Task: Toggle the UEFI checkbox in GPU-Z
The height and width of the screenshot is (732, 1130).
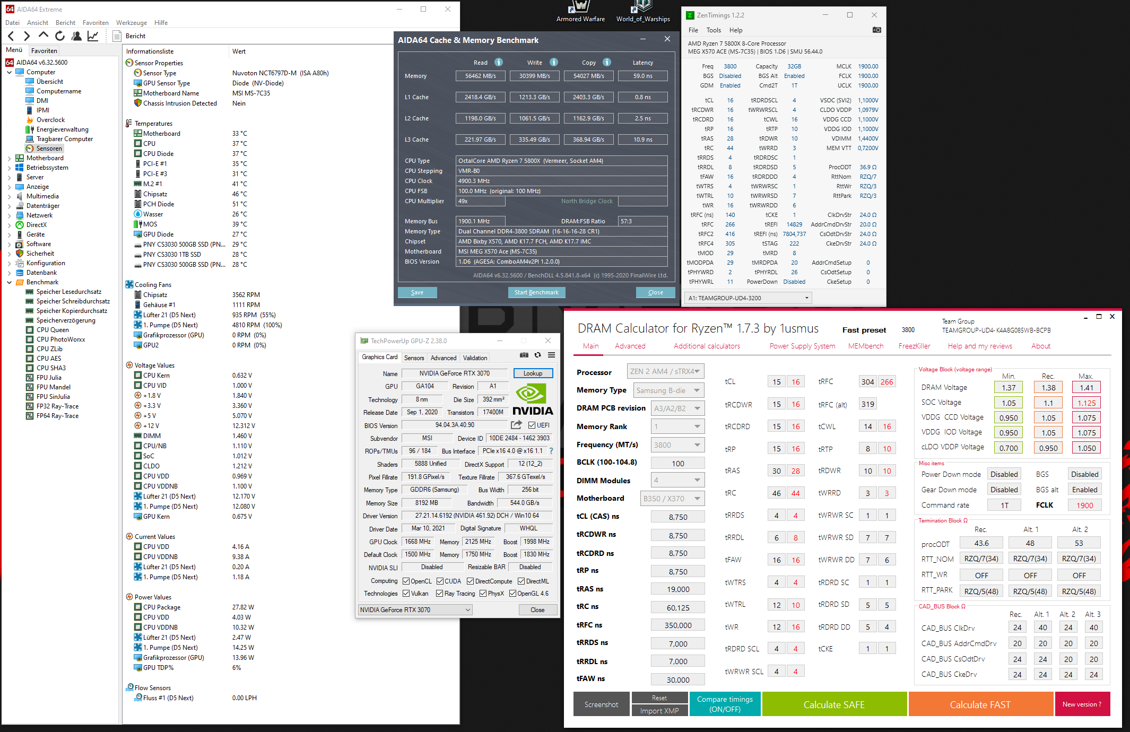Action: [532, 425]
